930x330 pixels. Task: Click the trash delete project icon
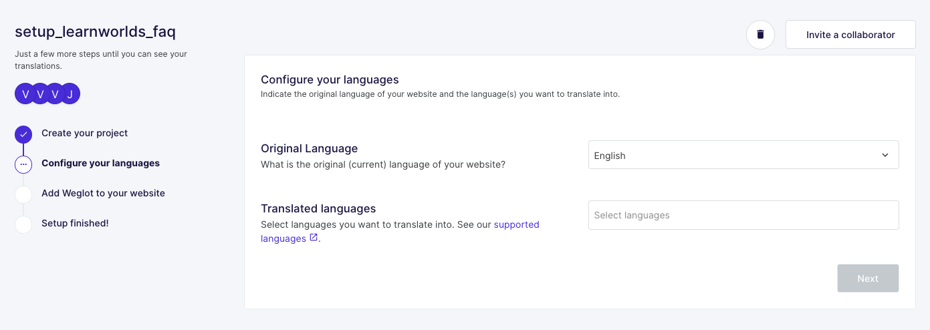760,35
